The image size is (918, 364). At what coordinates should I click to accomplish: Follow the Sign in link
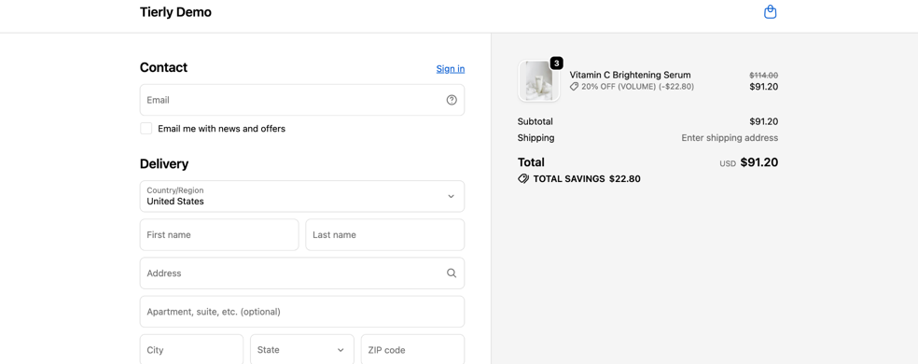click(451, 68)
